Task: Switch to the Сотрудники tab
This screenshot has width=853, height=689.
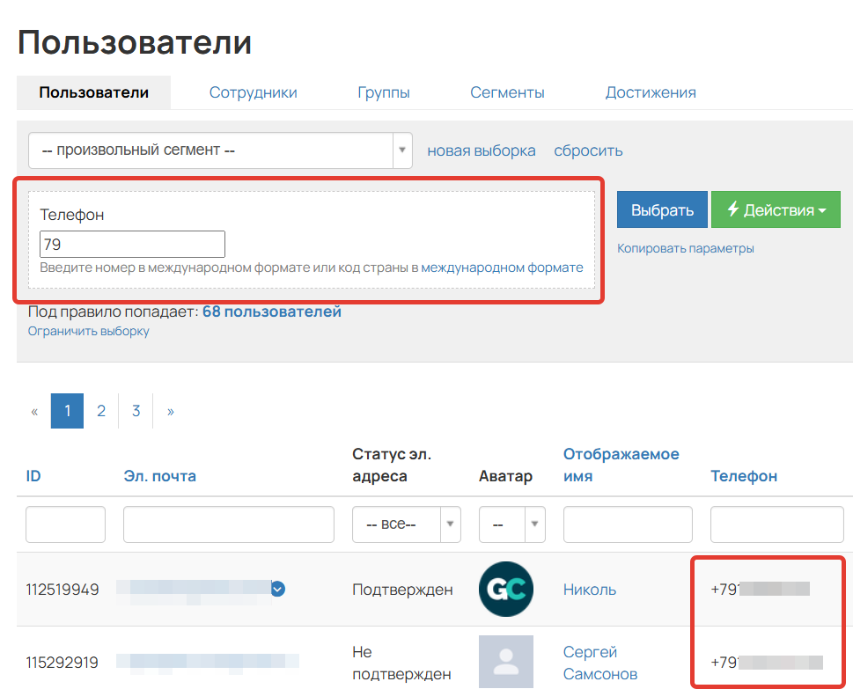Action: (253, 92)
